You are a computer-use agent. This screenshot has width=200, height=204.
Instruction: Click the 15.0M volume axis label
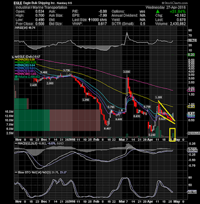point(9,112)
